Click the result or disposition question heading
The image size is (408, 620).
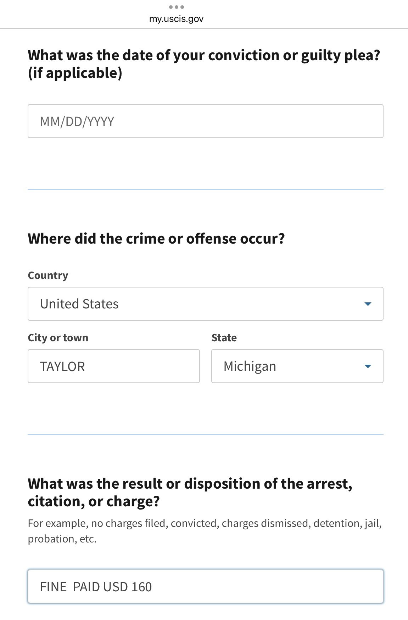pos(190,484)
